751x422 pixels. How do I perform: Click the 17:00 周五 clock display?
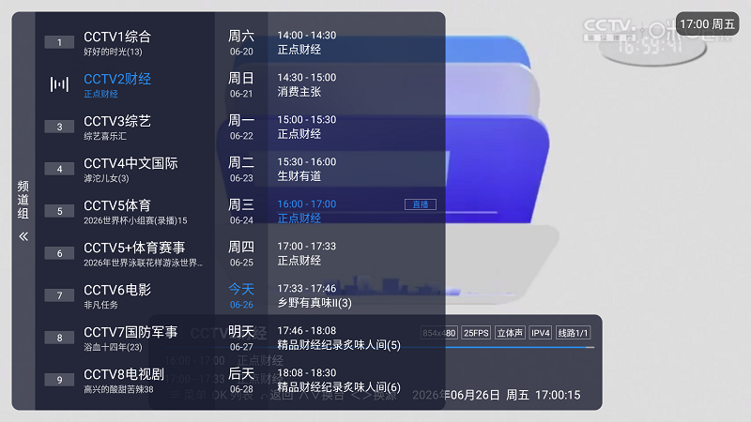(707, 24)
